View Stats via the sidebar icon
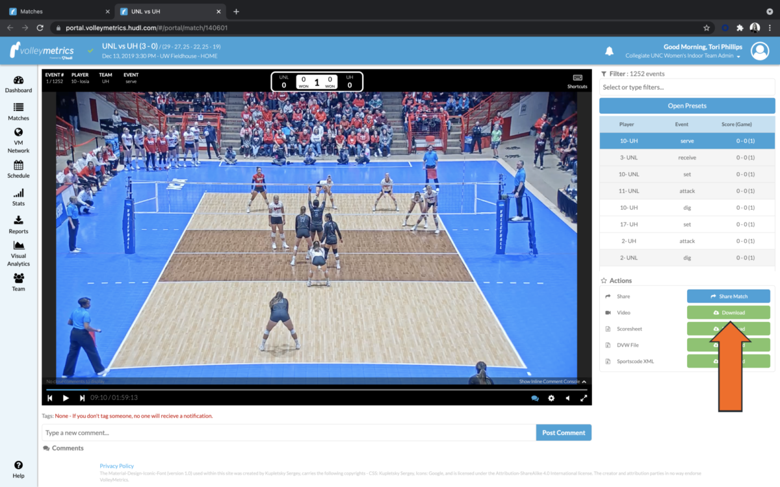This screenshot has height=487, width=780. pyautogui.click(x=18, y=197)
